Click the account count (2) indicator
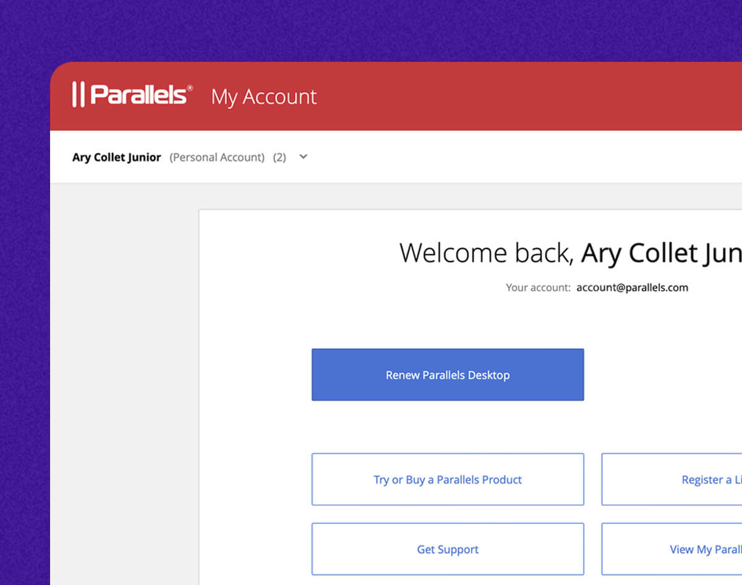Viewport: 742px width, 585px height. [279, 157]
